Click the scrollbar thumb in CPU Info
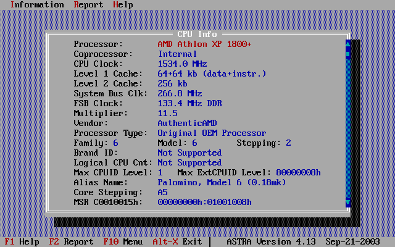The width and height of the screenshot is (395, 247). coord(348,54)
